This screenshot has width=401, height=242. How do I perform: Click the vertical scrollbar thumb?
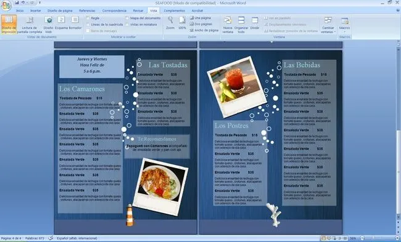398,171
